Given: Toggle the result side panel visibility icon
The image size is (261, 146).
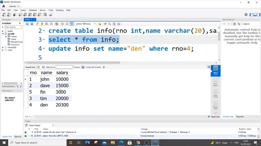Looking at the screenshot, I should click(208, 67).
